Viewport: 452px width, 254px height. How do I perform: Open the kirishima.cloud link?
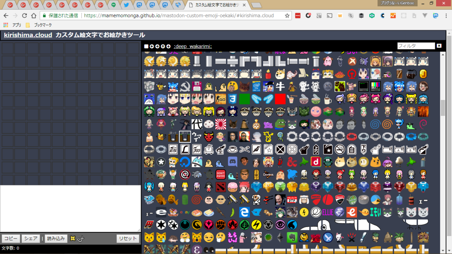pos(28,35)
